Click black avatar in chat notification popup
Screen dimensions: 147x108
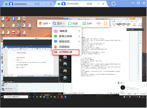(x=123, y=88)
